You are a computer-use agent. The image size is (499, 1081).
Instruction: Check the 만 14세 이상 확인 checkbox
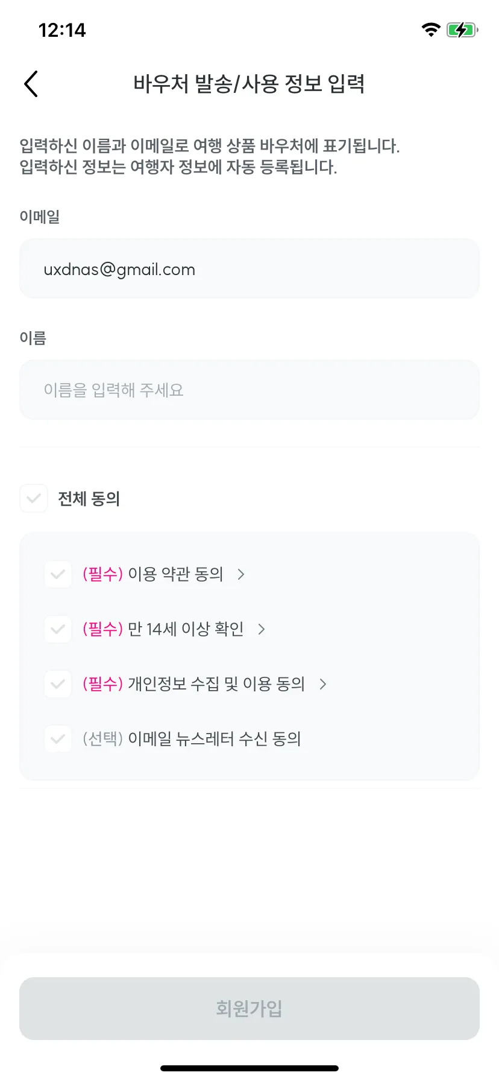click(x=58, y=629)
